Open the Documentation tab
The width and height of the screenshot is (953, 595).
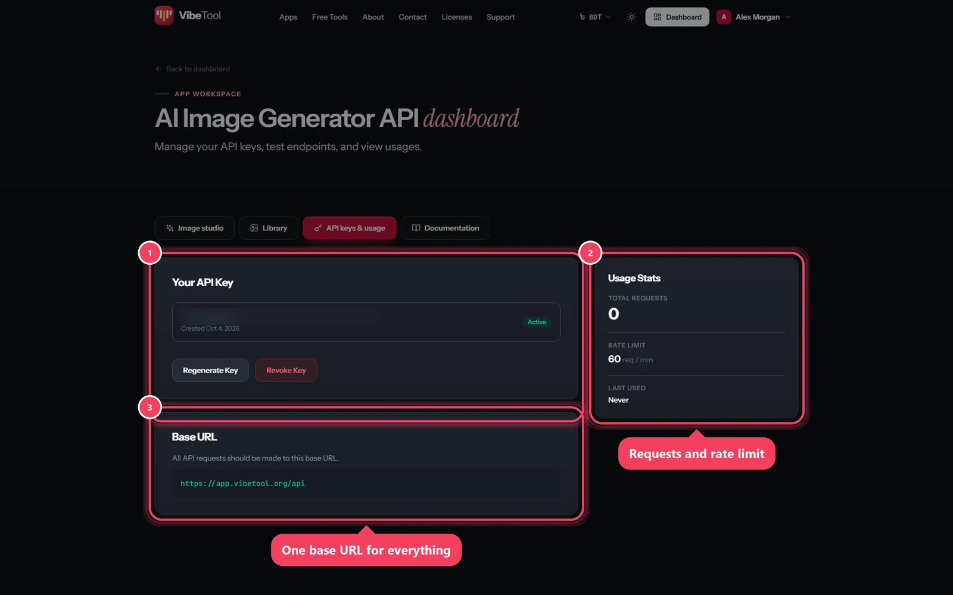click(446, 228)
